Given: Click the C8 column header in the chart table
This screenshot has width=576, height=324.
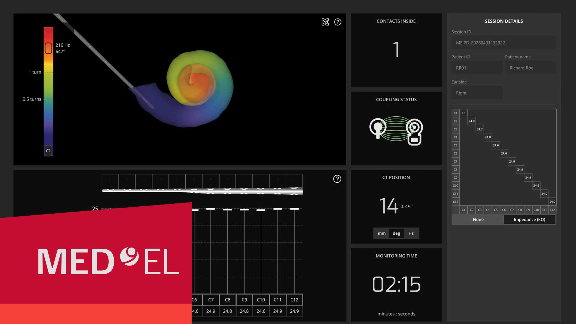Looking at the screenshot, I should click(228, 300).
